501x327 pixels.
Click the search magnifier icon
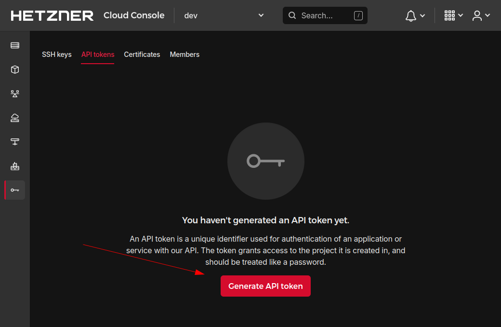(292, 15)
